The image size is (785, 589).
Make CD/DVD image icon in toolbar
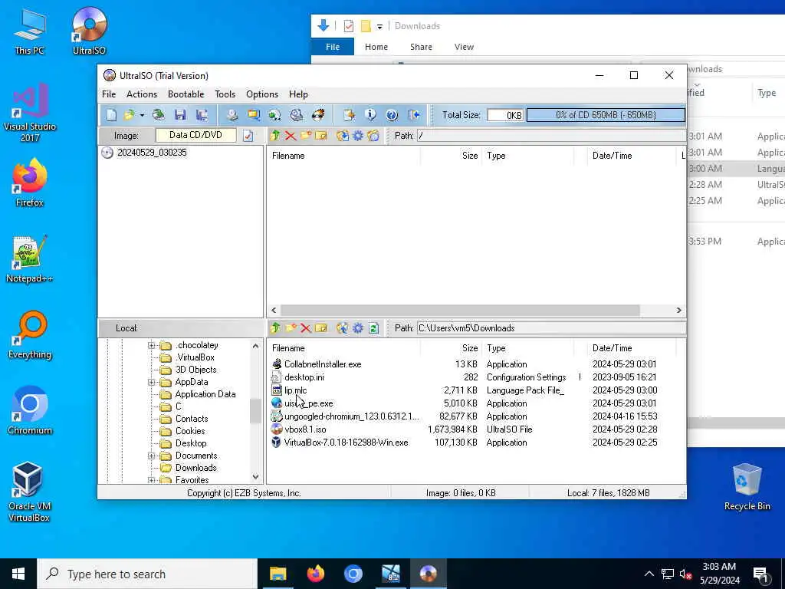(x=232, y=115)
